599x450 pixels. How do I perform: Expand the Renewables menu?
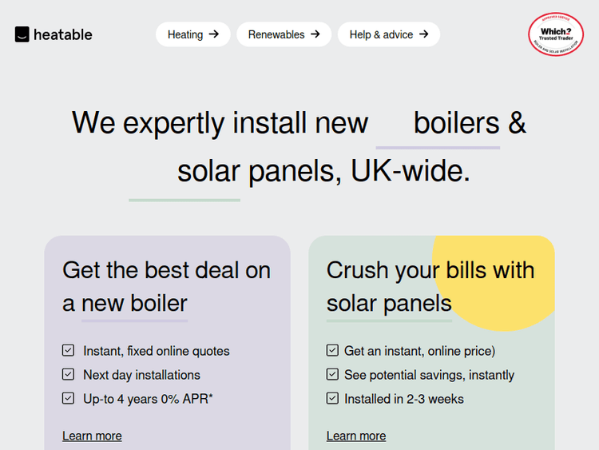(276, 34)
